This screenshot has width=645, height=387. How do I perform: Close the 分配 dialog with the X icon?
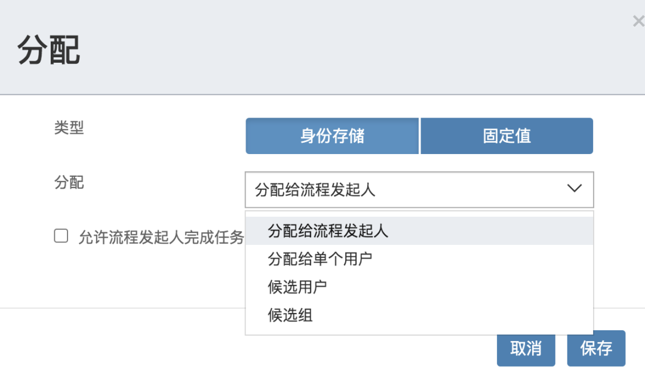639,21
